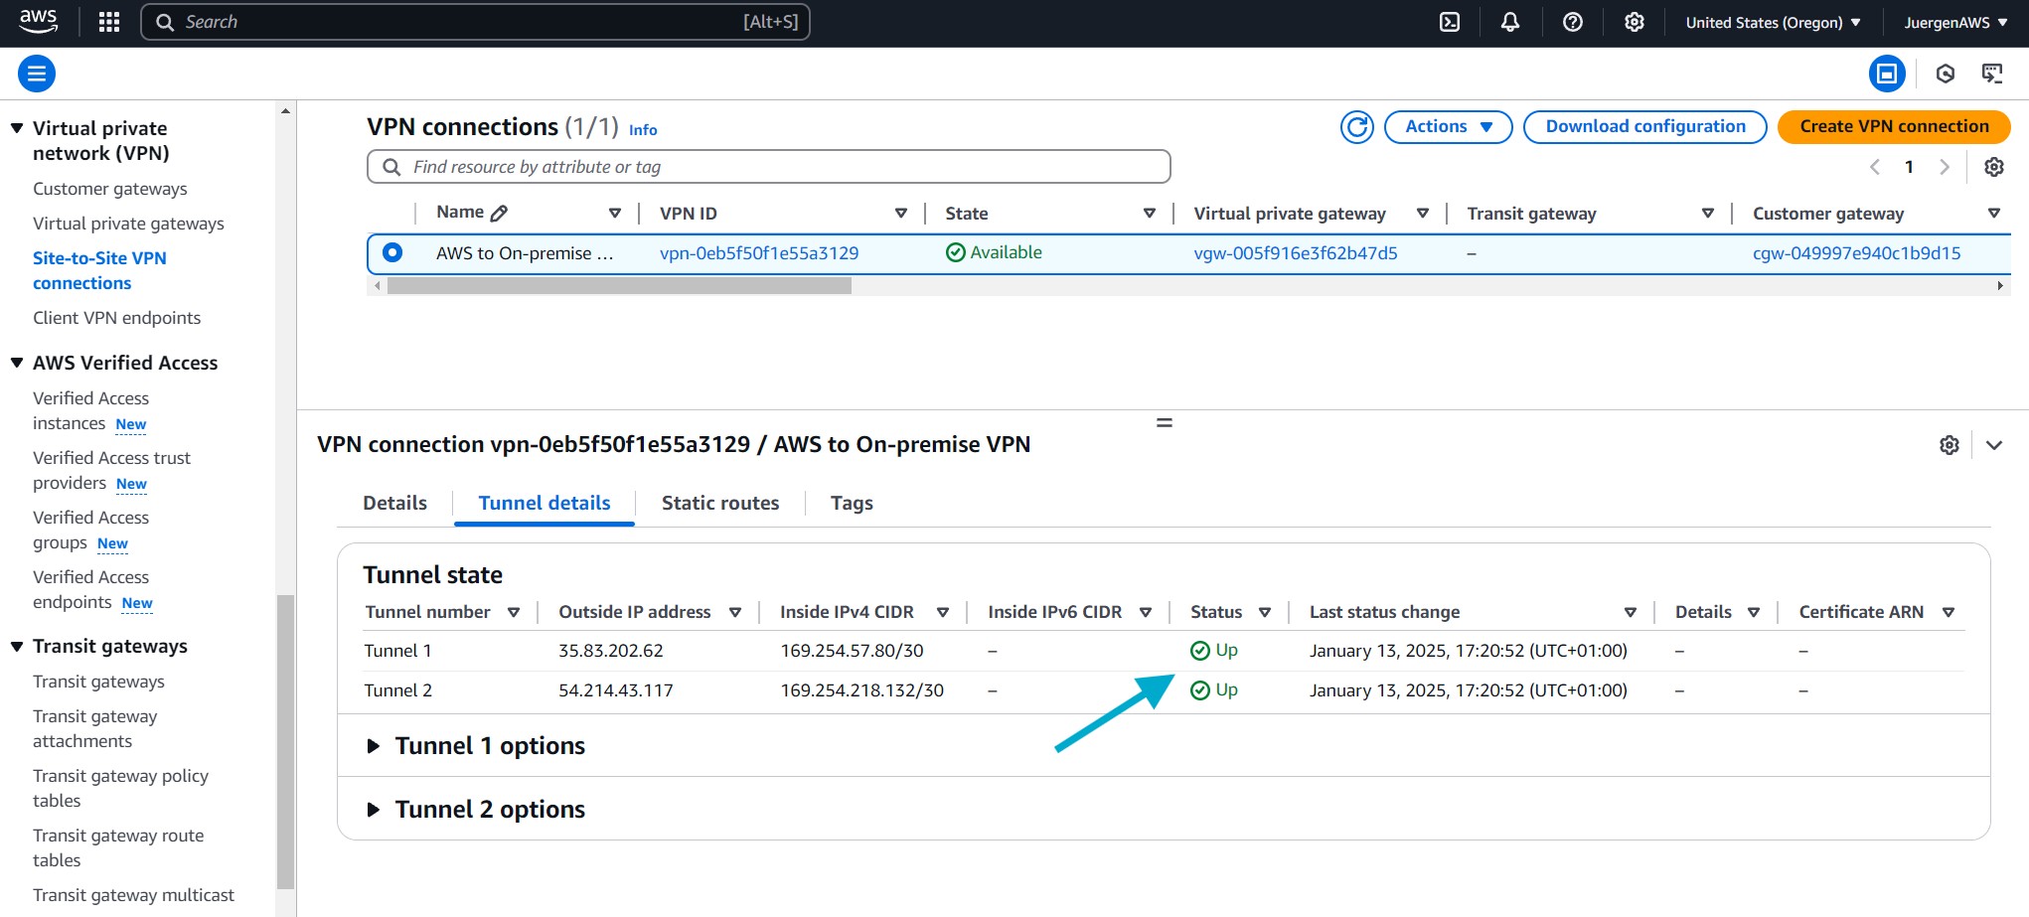The width and height of the screenshot is (2029, 917).
Task: Open the help question mark menu
Action: click(1573, 22)
